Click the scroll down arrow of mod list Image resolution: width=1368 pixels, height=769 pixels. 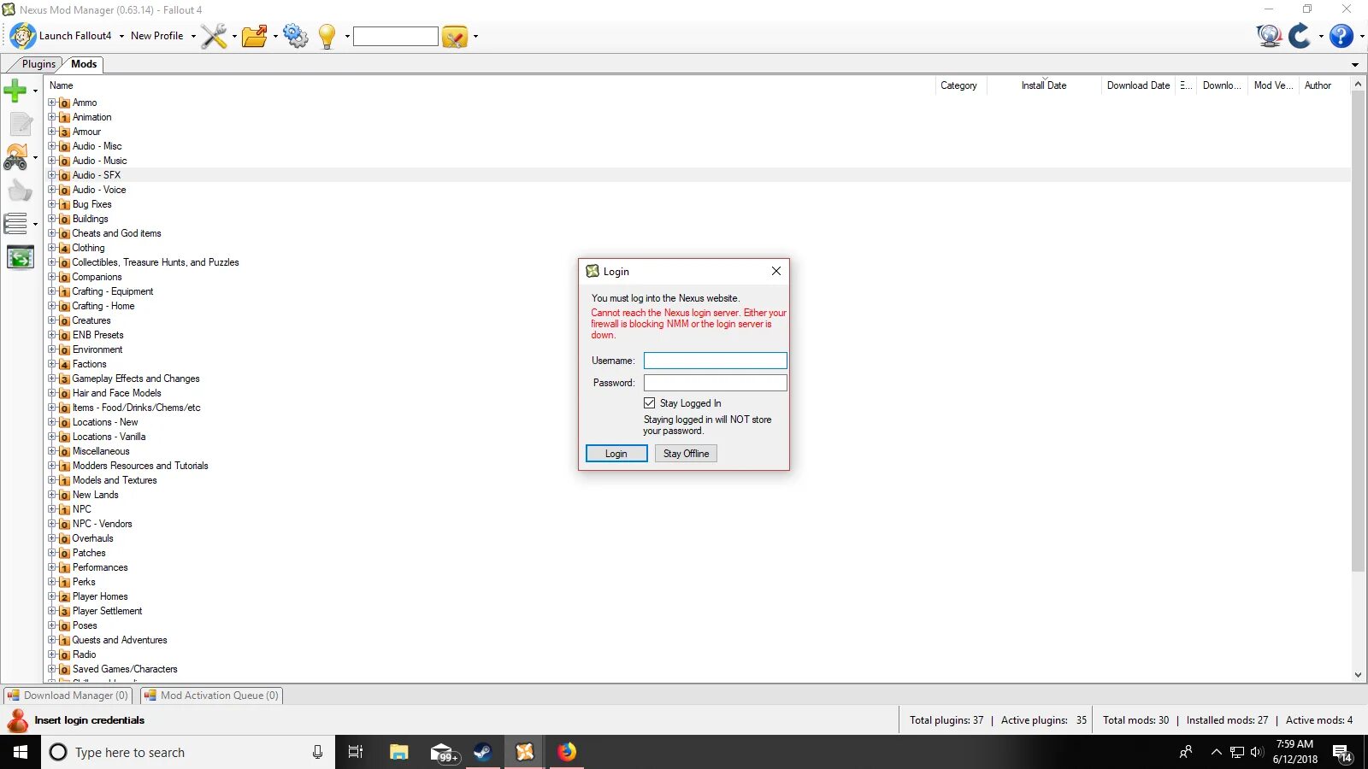1358,675
